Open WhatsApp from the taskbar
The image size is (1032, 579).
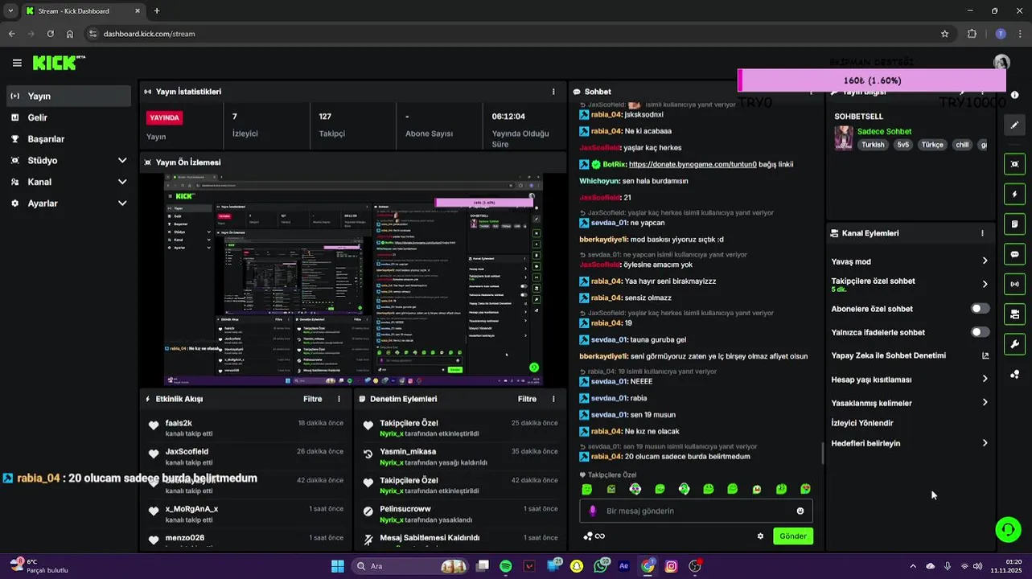pyautogui.click(x=600, y=566)
